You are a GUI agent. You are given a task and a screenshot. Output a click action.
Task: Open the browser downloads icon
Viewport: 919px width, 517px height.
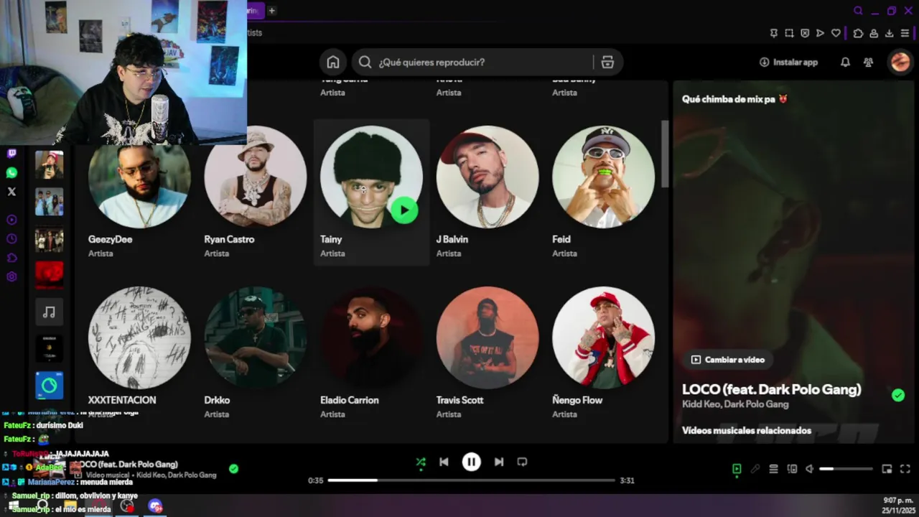click(889, 33)
